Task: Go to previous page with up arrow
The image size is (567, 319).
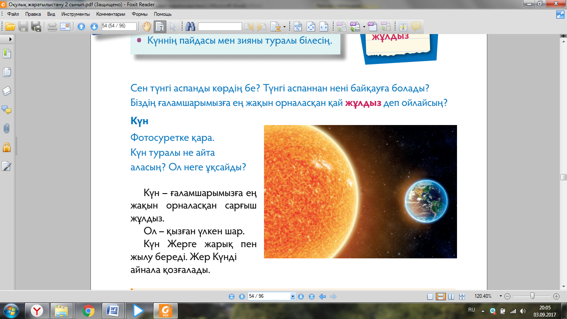Action: pos(82,27)
